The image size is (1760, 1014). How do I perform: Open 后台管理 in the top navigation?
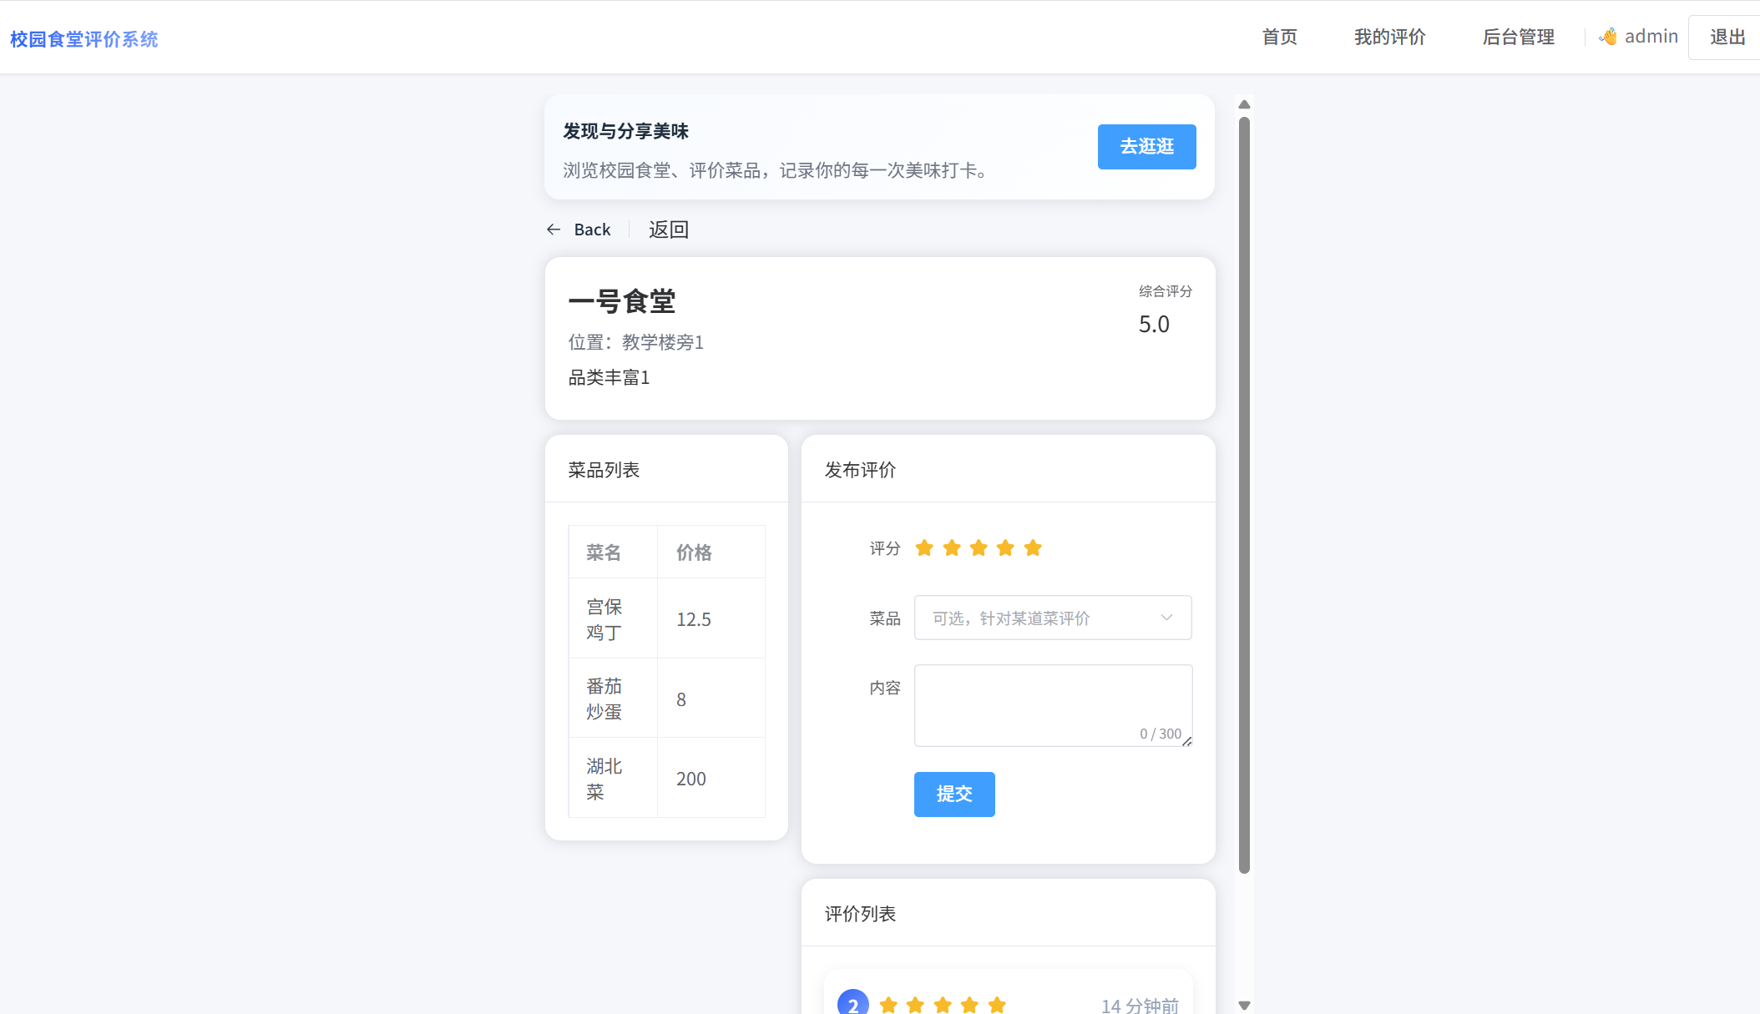(x=1518, y=37)
